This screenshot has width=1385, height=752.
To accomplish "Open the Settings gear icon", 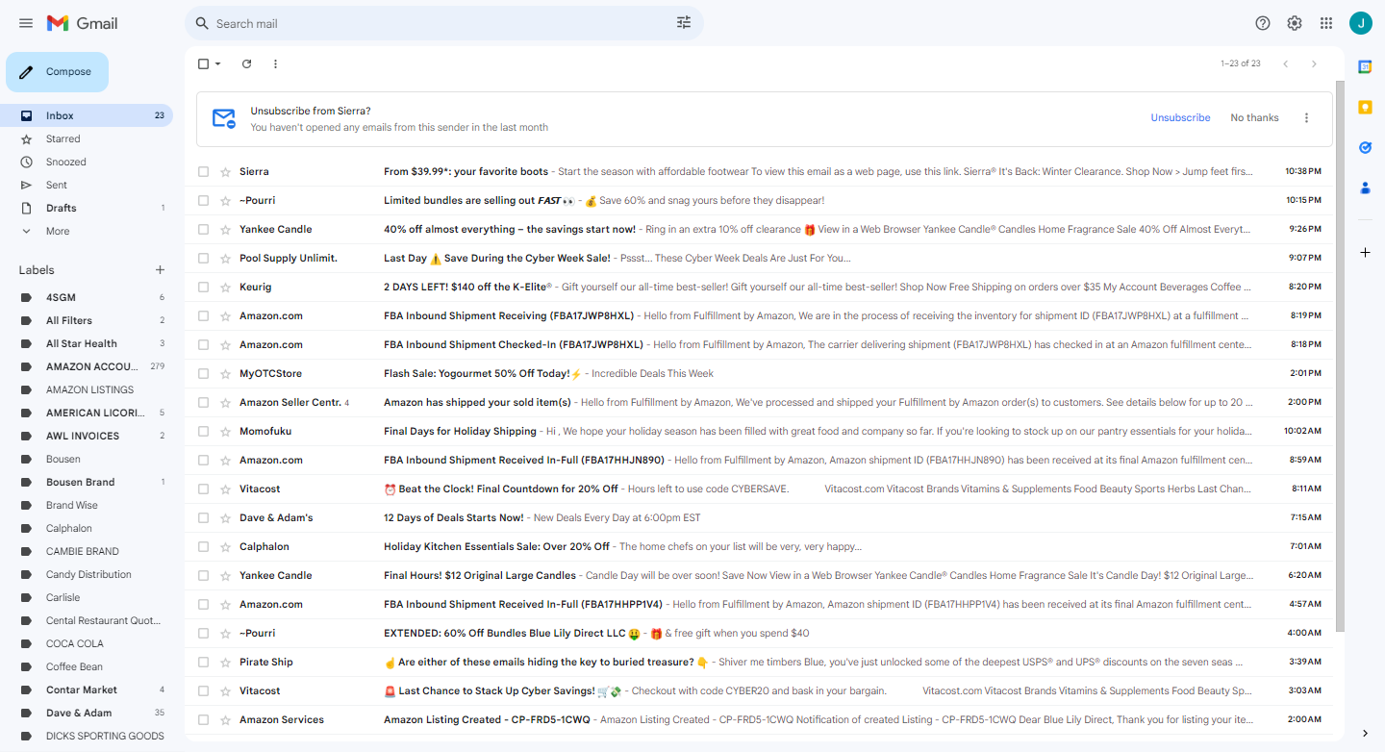I will click(1295, 23).
